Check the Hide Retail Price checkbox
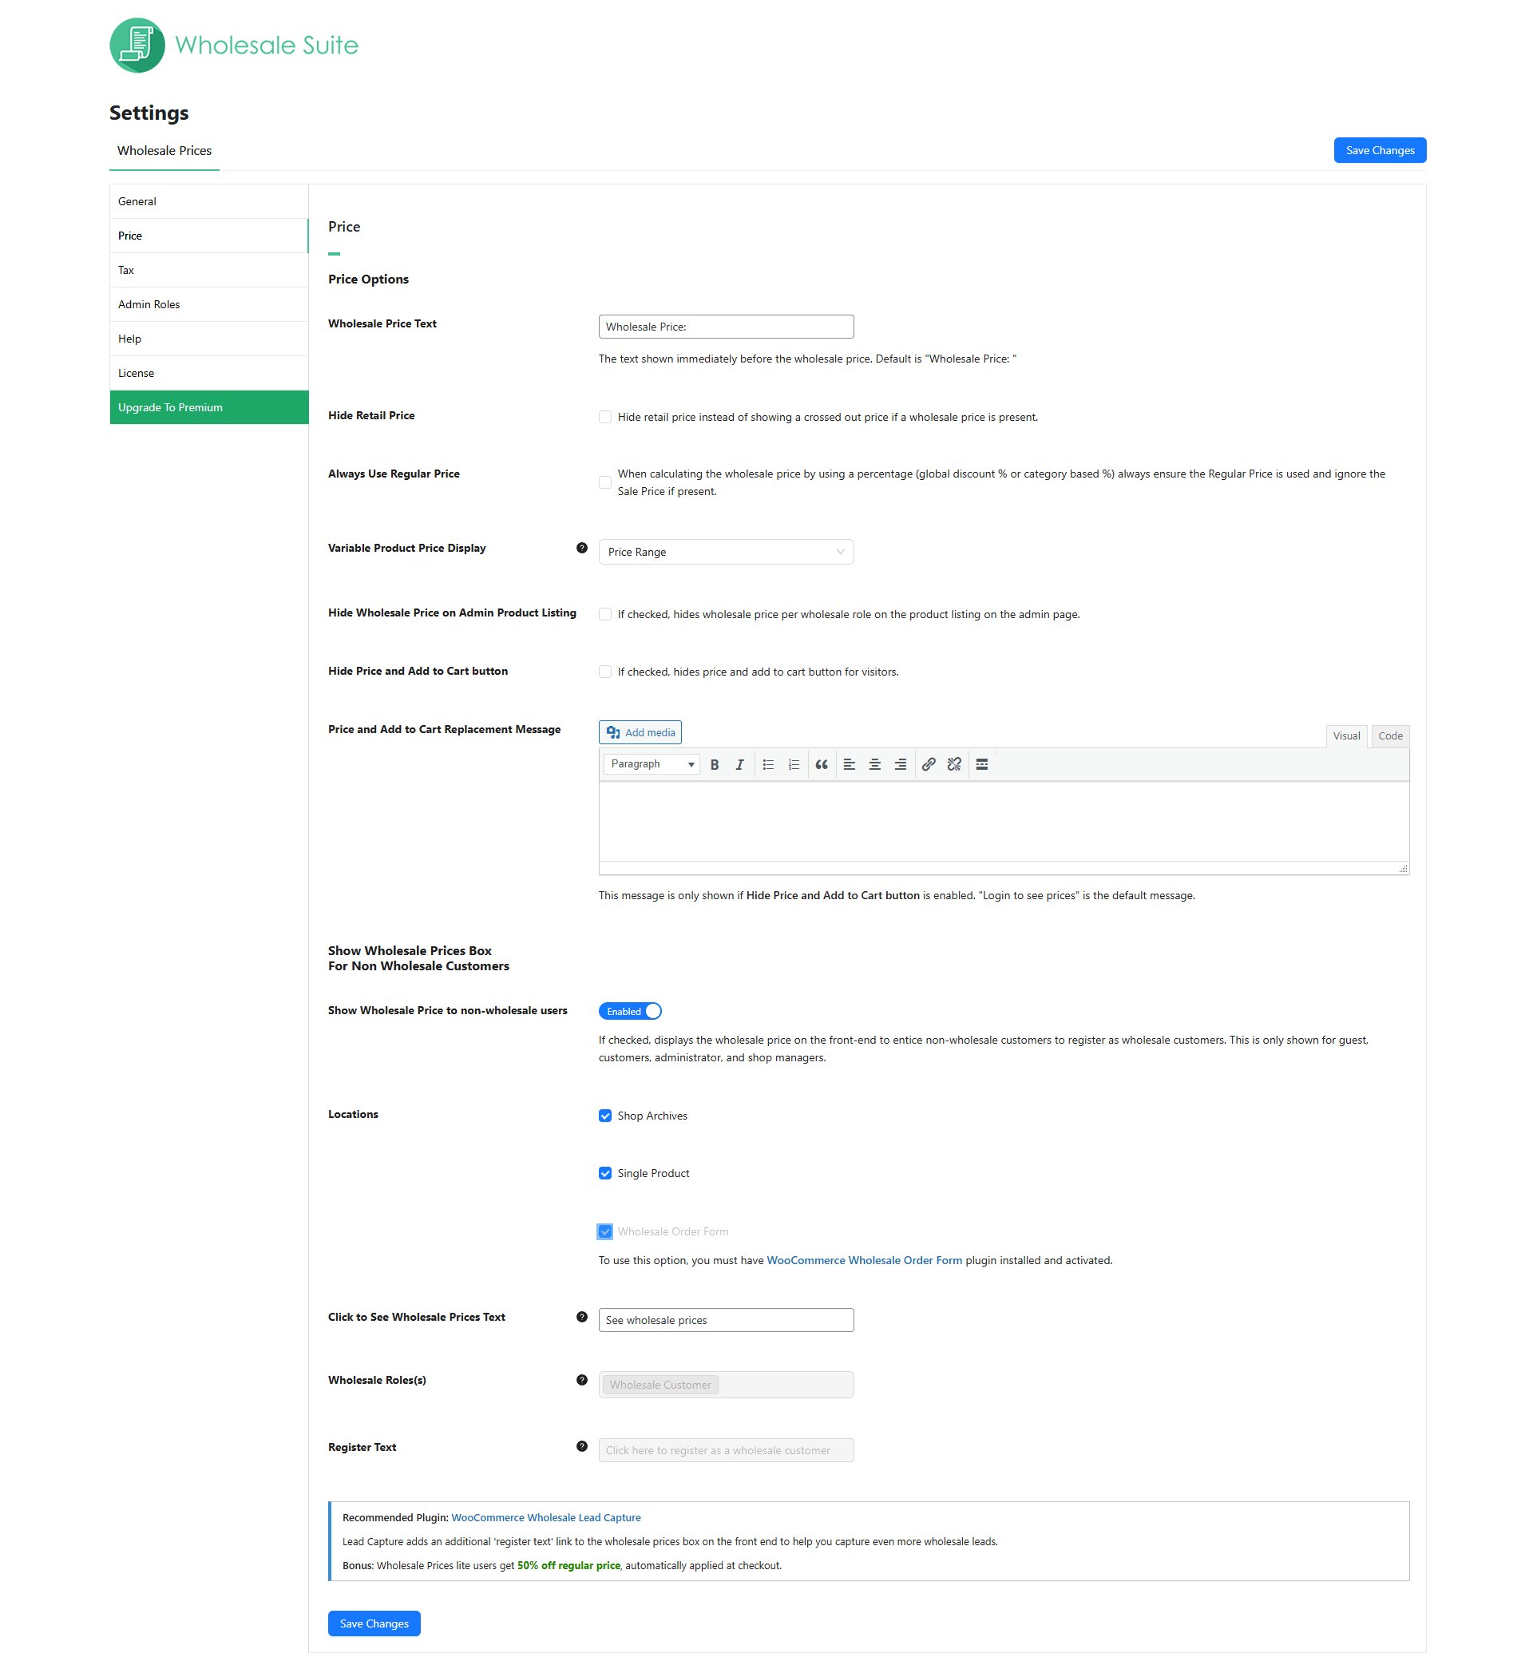Viewport: 1533px width, 1661px height. pos(604,417)
